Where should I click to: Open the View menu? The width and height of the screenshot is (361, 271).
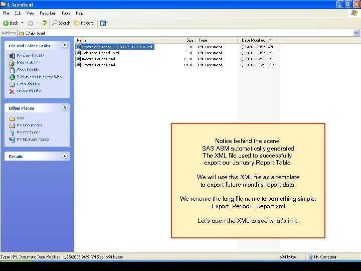(x=30, y=13)
